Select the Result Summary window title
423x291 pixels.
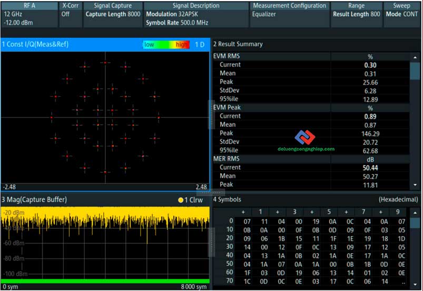[x=238, y=44]
